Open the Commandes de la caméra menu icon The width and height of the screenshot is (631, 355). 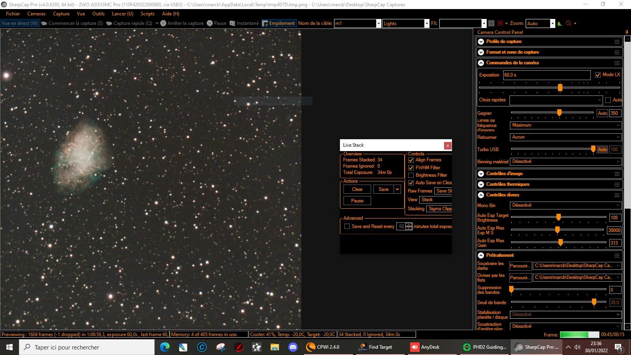(x=617, y=63)
